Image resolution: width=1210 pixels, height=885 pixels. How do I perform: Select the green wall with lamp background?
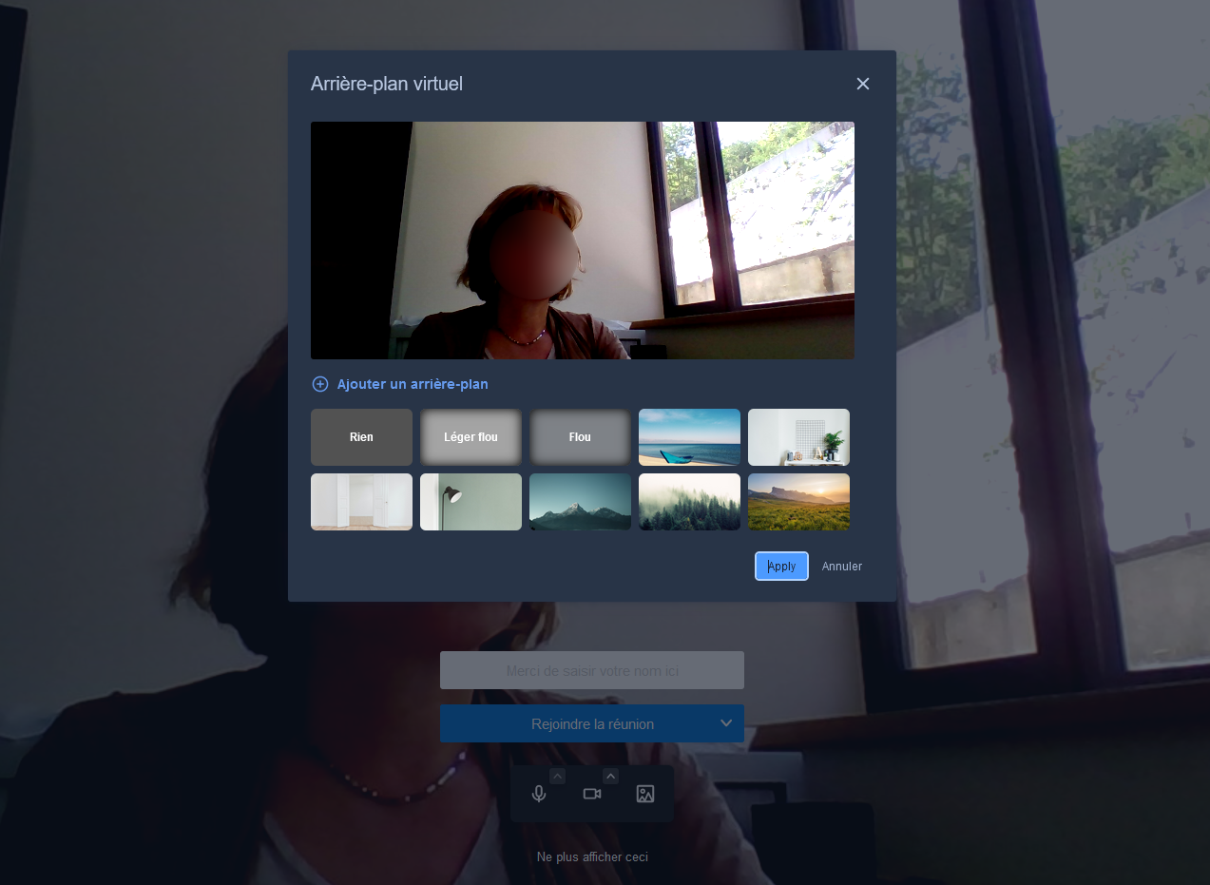(x=471, y=502)
